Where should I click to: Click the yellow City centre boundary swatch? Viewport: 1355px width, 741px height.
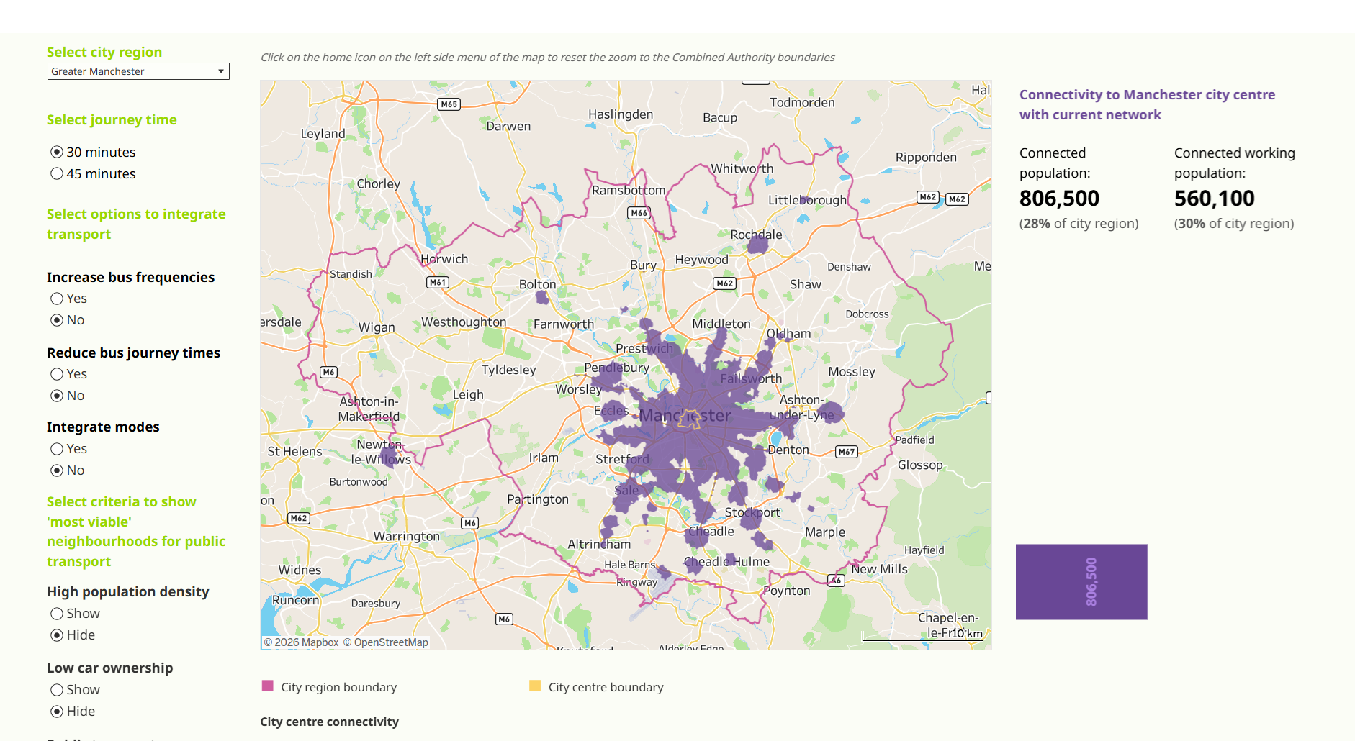pyautogui.click(x=535, y=686)
